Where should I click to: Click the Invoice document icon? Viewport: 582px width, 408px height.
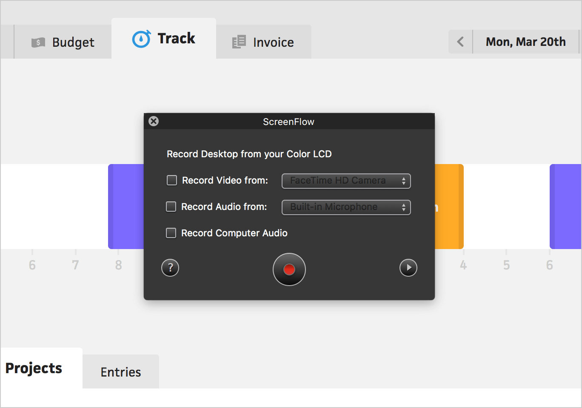[239, 42]
